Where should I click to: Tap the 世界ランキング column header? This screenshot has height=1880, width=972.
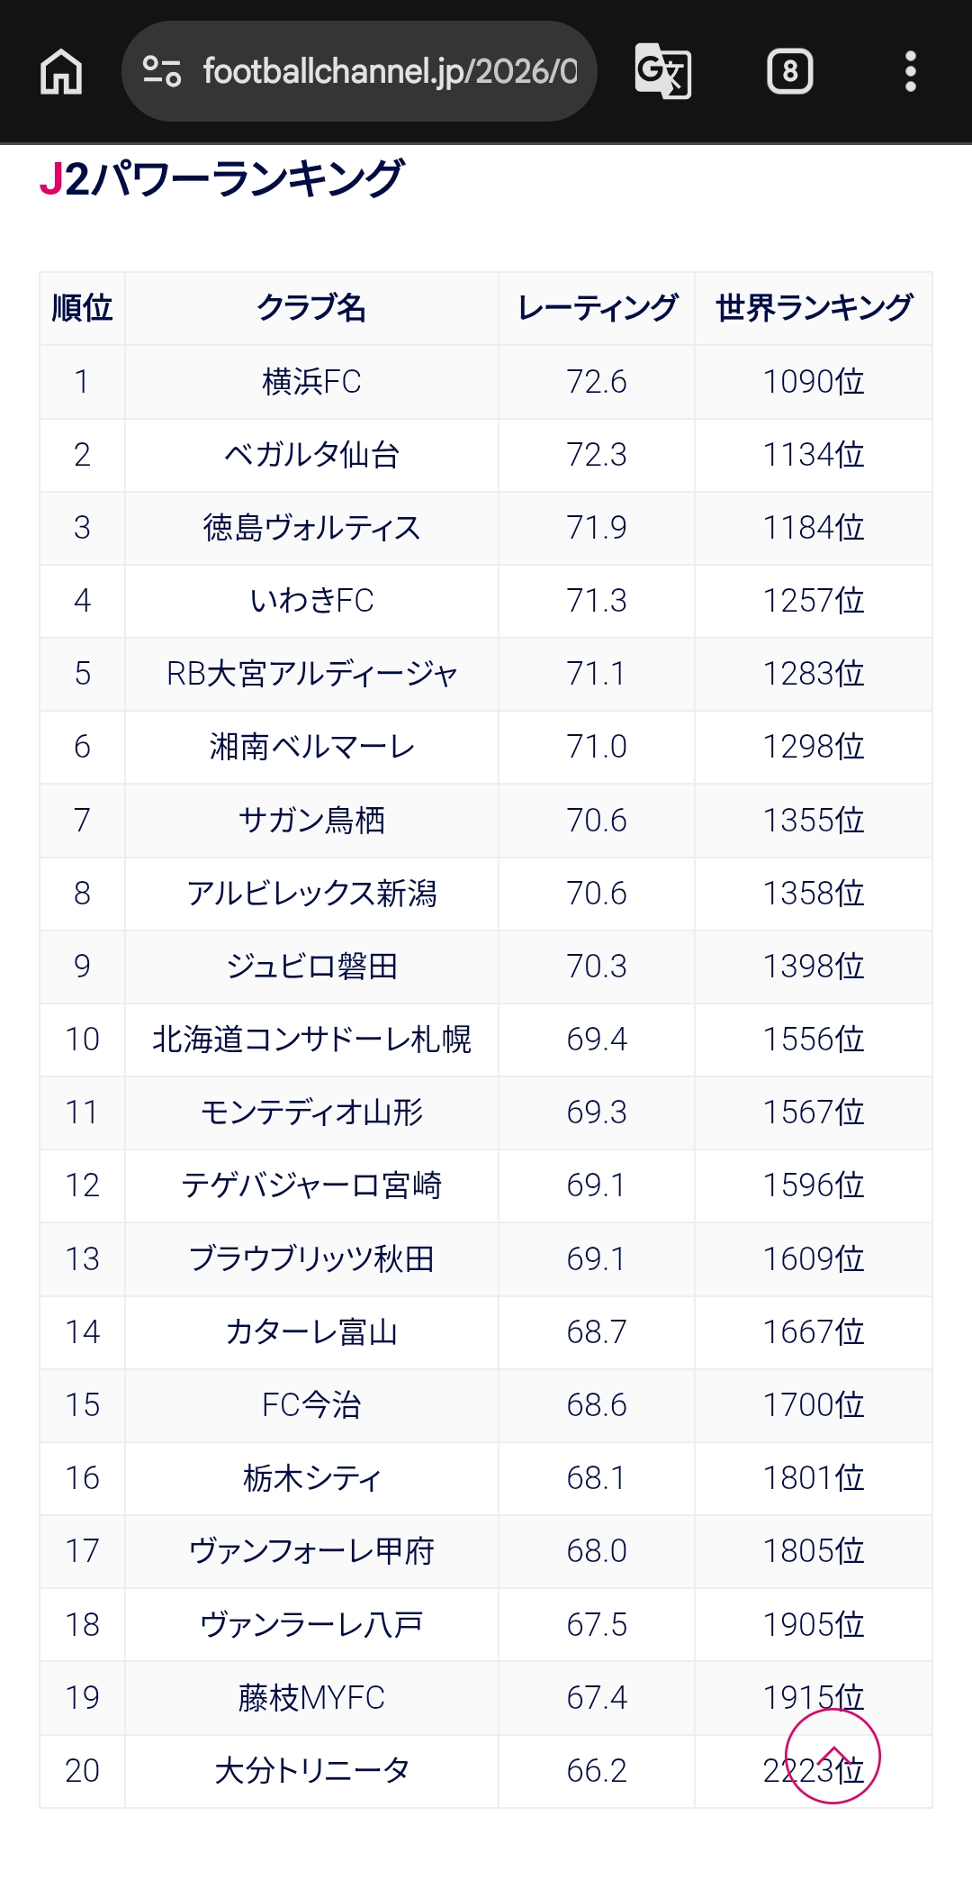[814, 308]
